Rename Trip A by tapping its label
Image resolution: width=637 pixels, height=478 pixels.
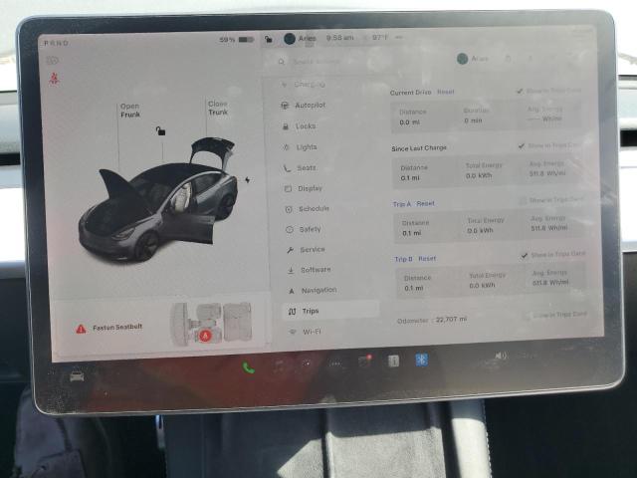402,203
